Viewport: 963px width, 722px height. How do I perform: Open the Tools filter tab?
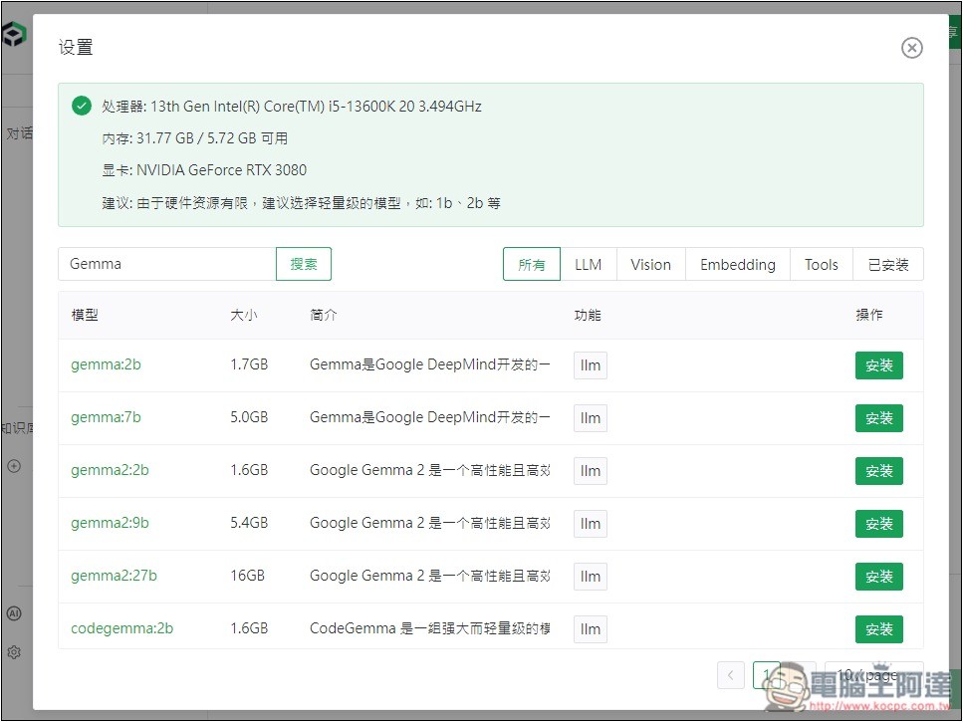pos(822,264)
